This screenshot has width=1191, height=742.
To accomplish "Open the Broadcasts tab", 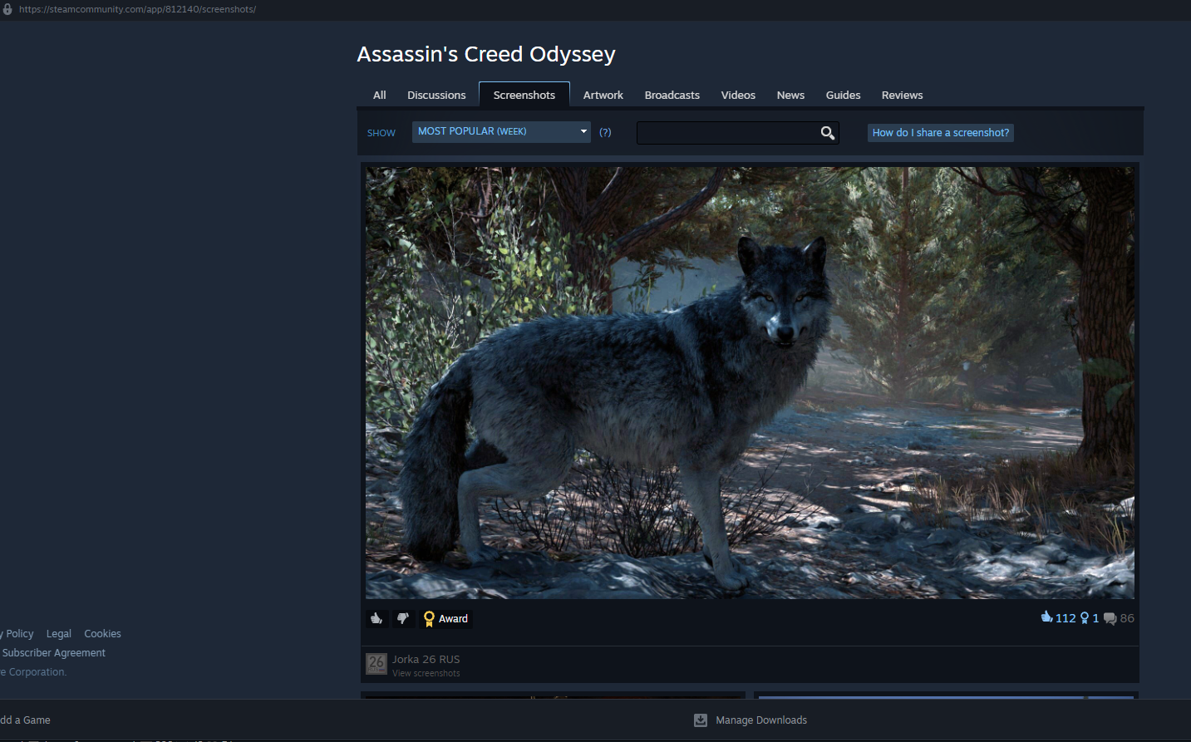I will [x=672, y=96].
